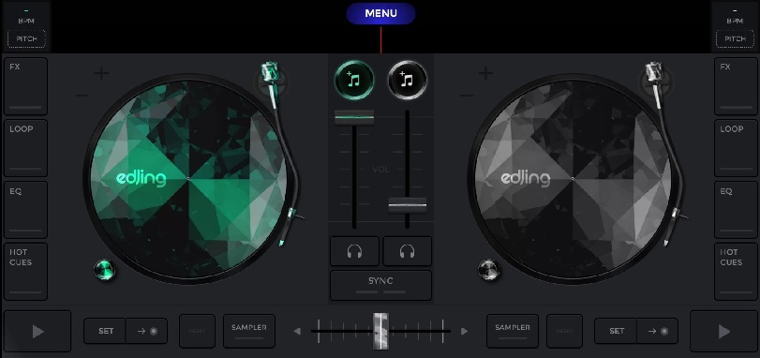Load track on green left deck
The height and width of the screenshot is (358, 760).
(x=354, y=80)
